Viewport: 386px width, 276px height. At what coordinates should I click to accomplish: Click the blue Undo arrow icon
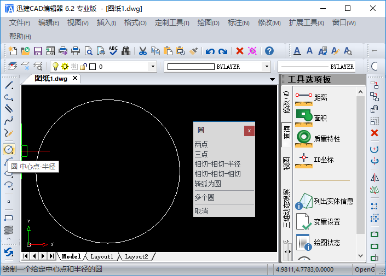[x=210, y=51]
